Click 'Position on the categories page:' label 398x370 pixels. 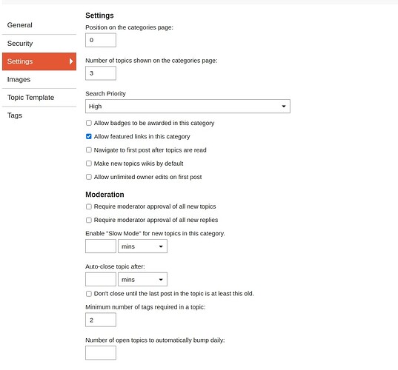click(x=129, y=27)
